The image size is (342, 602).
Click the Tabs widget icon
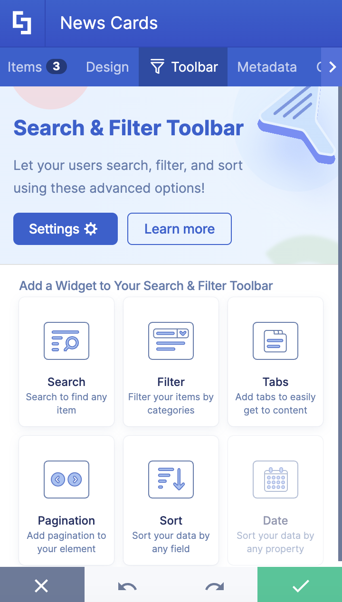point(275,341)
